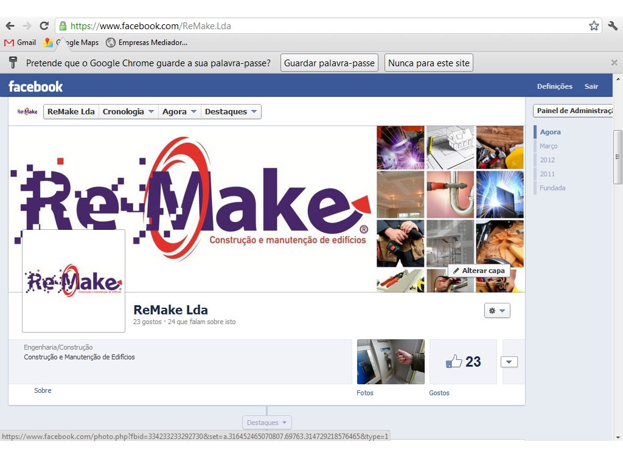Expand the Destaques dropdown in header
Screen dimensions: 623x467
tap(231, 112)
